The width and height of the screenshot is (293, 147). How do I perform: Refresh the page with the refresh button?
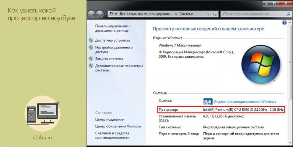(x=214, y=14)
